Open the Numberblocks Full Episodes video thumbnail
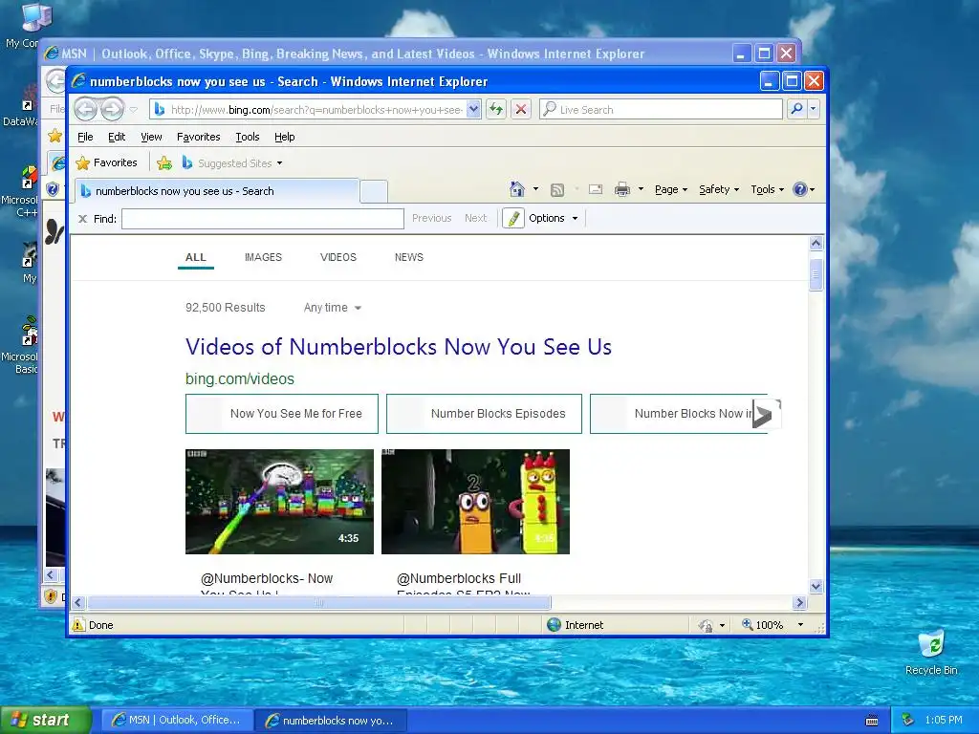 475,501
